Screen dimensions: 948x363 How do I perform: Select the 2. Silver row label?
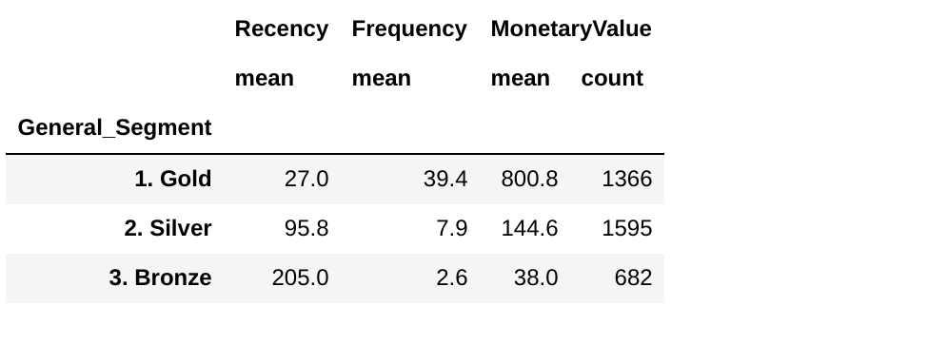click(x=168, y=228)
